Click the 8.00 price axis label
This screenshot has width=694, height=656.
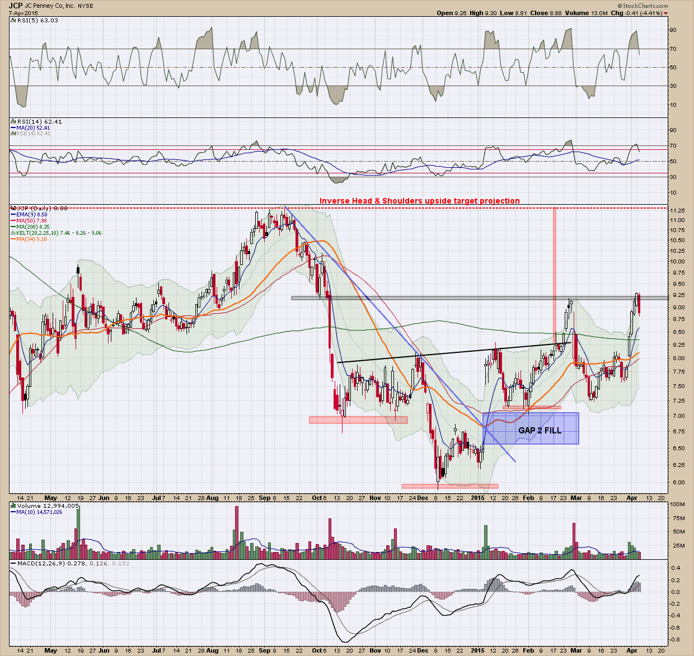pyautogui.click(x=677, y=358)
